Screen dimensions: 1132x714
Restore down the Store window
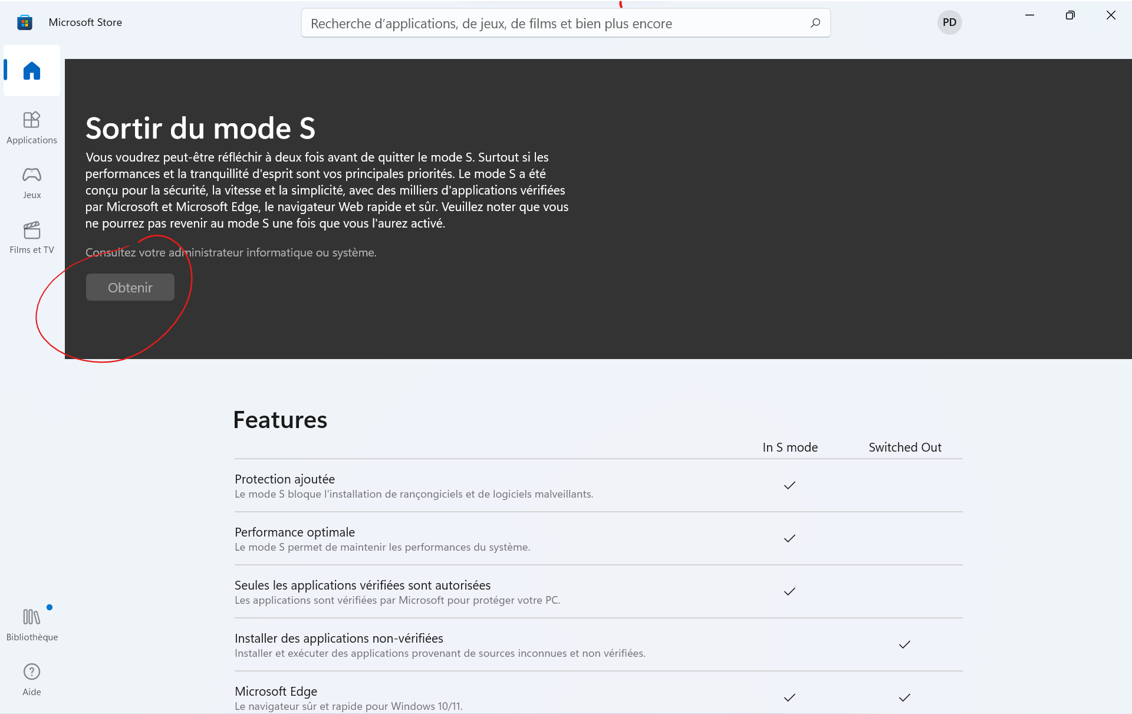click(1070, 15)
